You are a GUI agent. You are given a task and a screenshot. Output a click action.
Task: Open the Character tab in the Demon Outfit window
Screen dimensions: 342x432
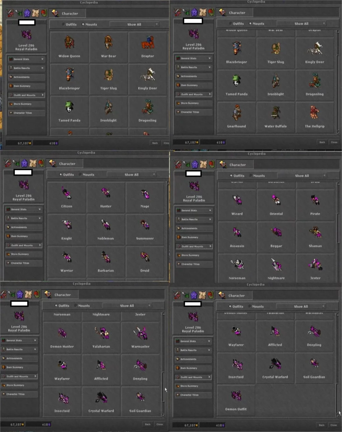[235, 295]
